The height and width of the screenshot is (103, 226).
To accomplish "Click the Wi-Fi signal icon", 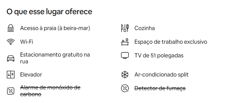I will point(11,42).
